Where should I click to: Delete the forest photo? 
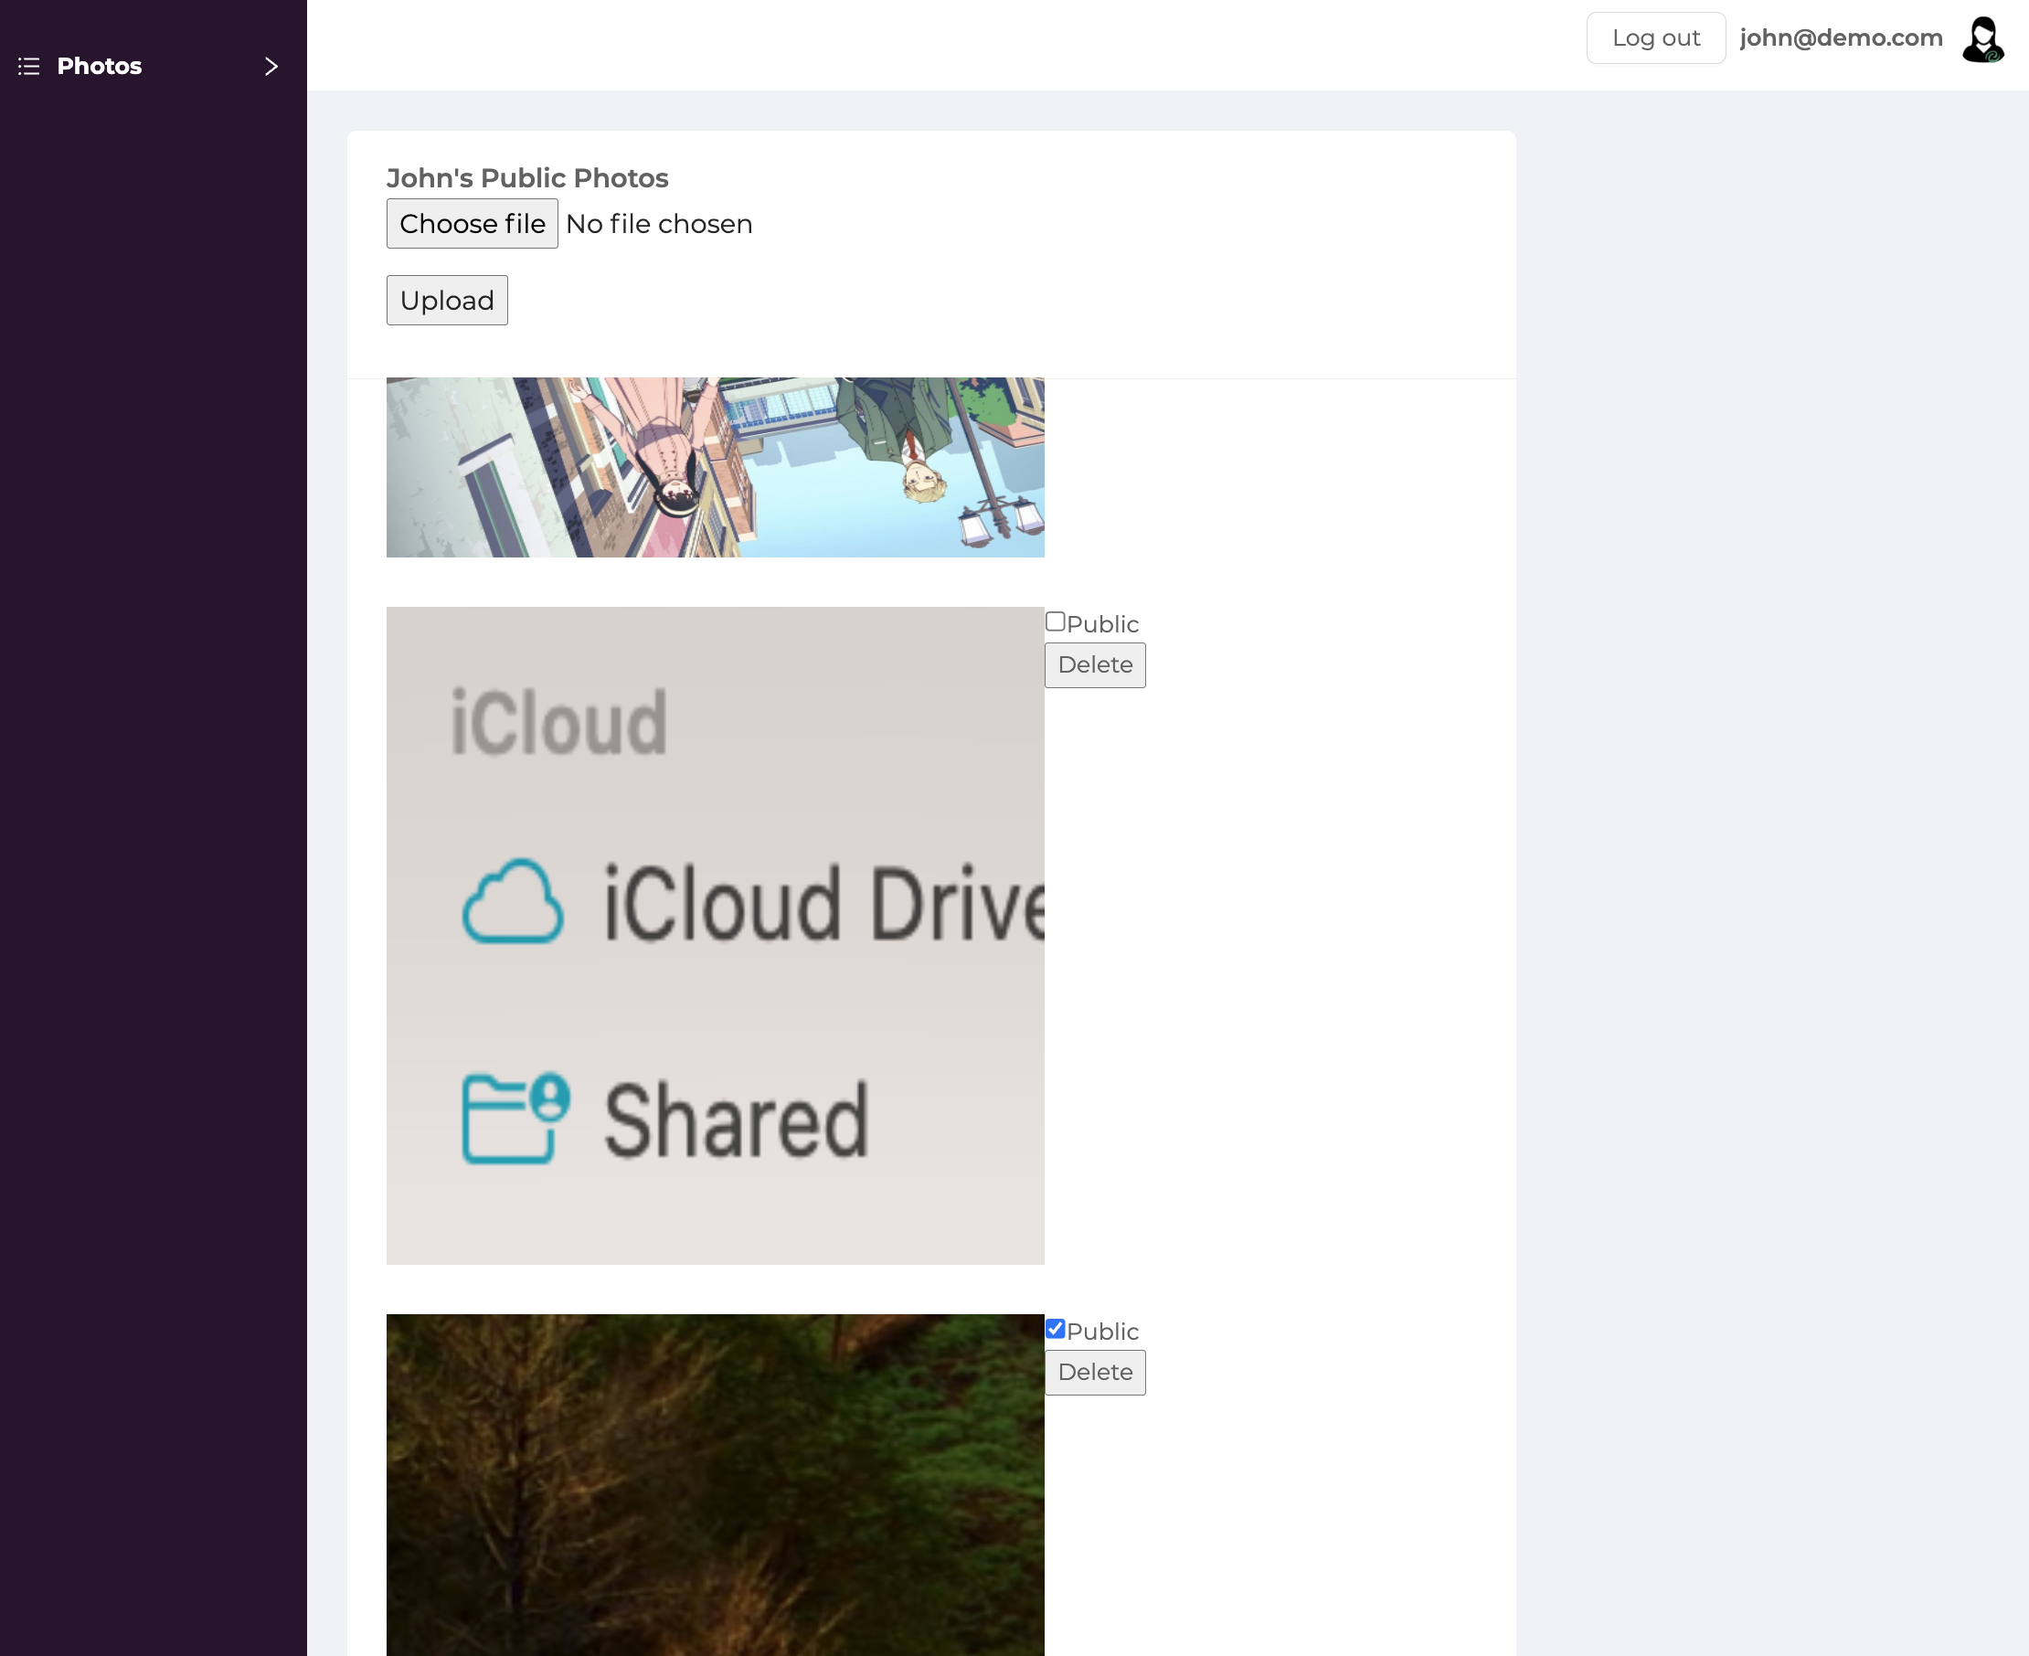click(1094, 1373)
